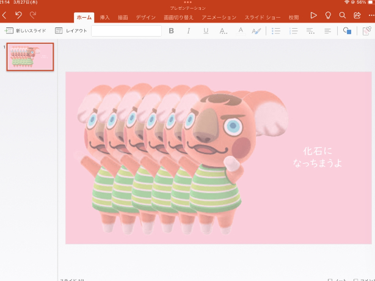This screenshot has height=281, width=375.
Task: Apply numbered list
Action: pyautogui.click(x=293, y=31)
